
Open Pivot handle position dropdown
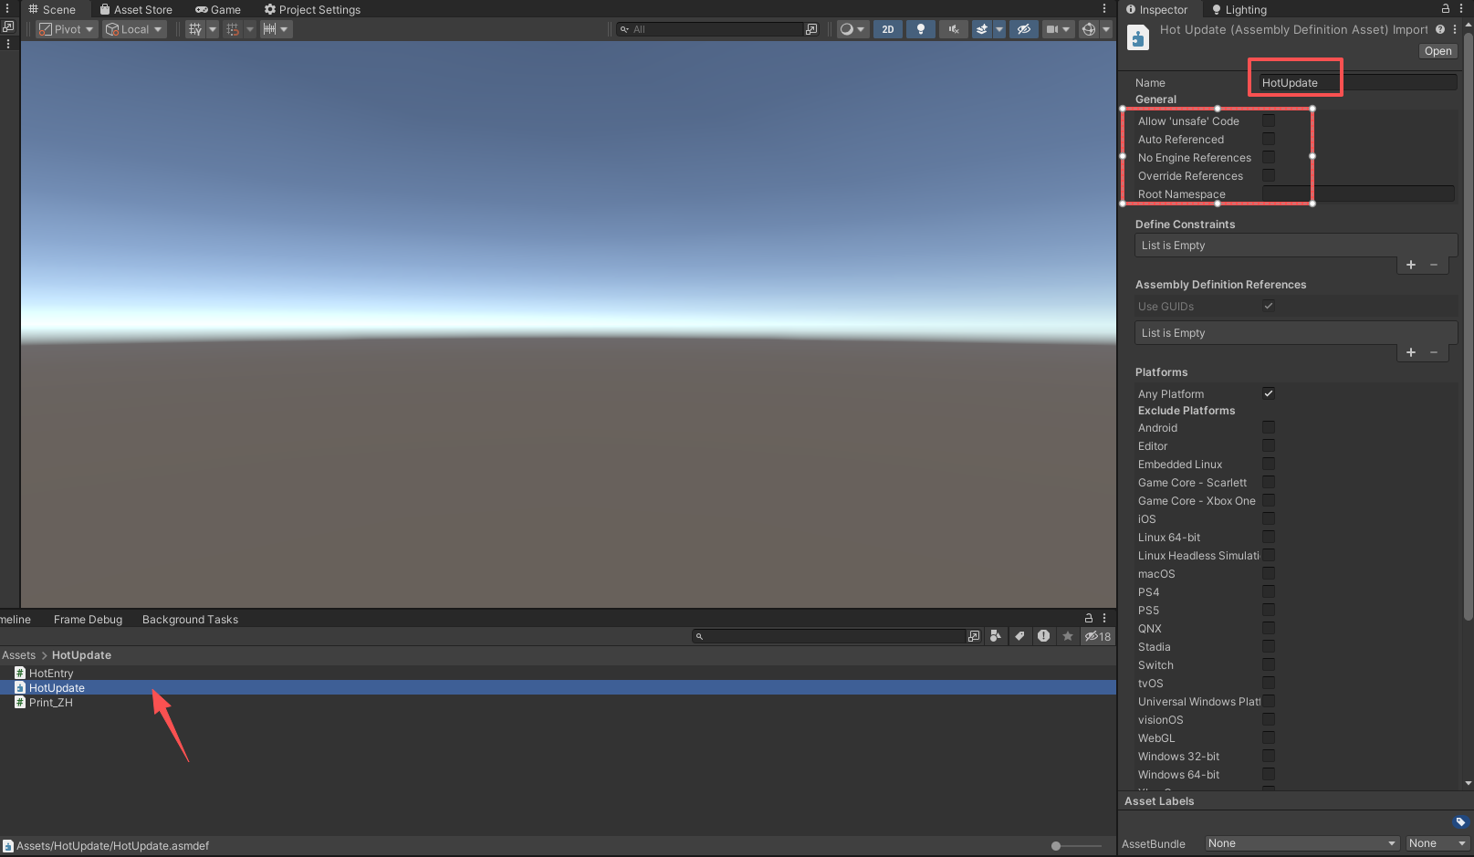[67, 29]
